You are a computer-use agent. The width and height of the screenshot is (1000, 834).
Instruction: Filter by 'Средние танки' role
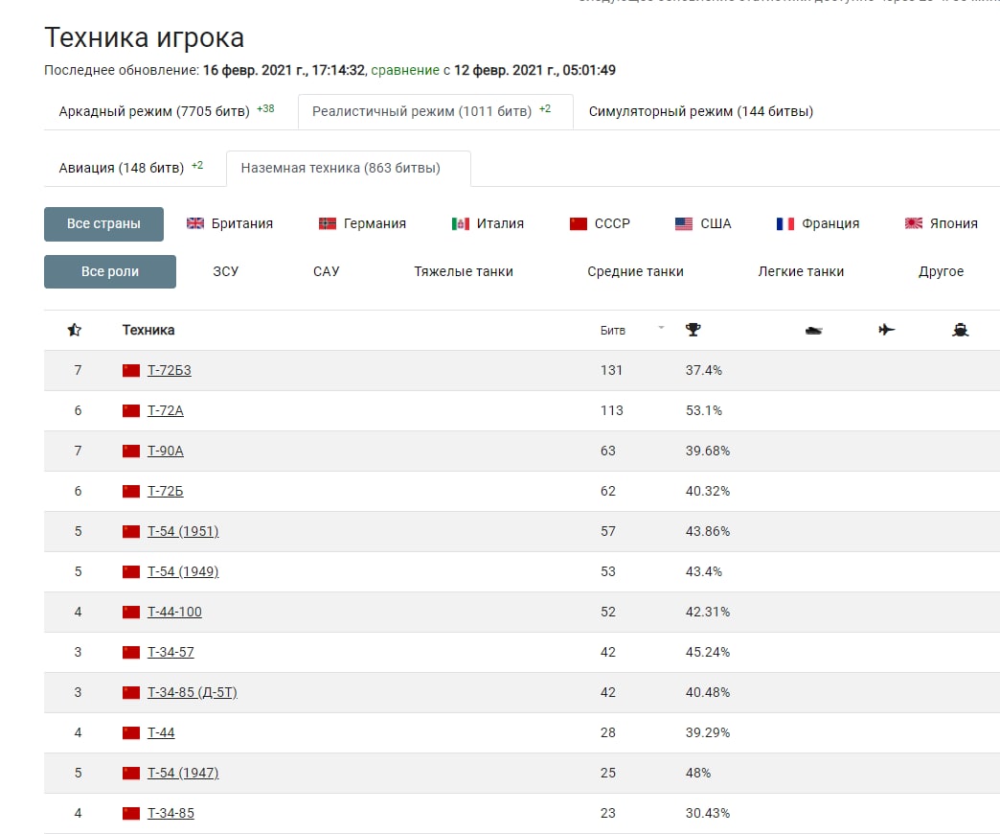pos(636,271)
